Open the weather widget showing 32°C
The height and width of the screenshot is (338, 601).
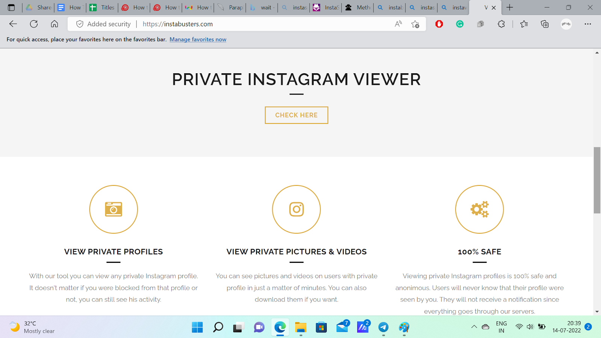32,327
